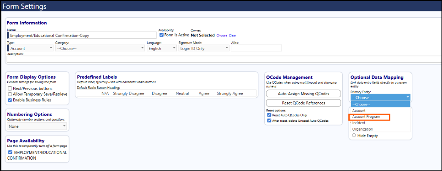Check Allow Temporary Save/Retrieve
The image size is (442, 171).
[10, 94]
